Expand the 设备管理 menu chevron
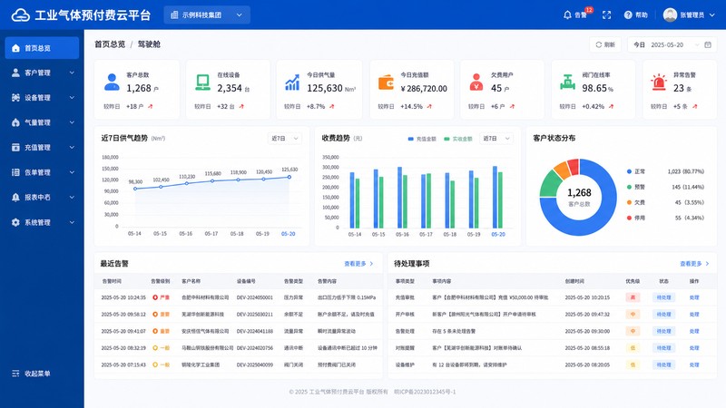Viewport: 726px width, 408px height. [72, 98]
